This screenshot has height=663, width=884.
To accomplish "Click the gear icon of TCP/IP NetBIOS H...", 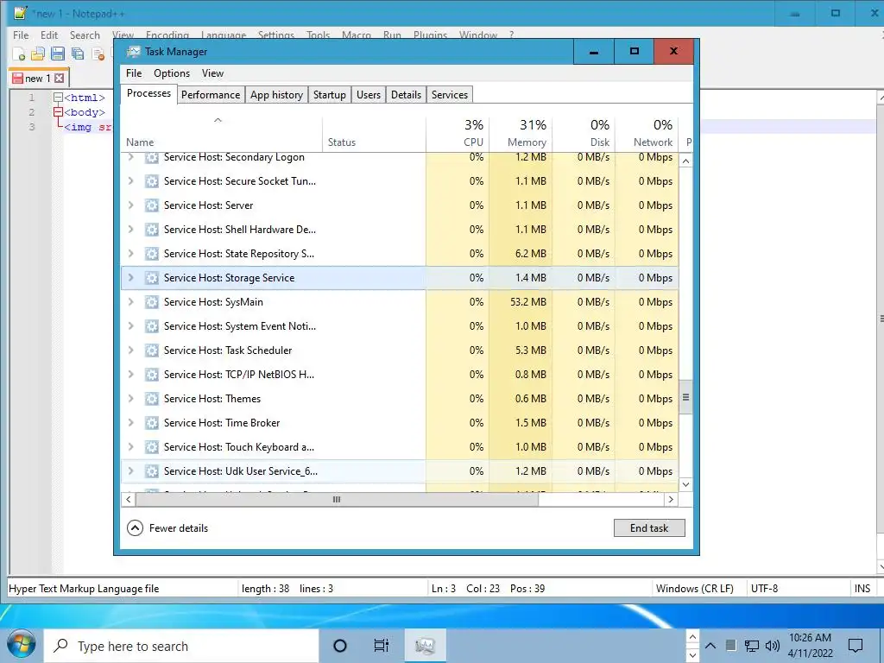I will click(x=151, y=375).
